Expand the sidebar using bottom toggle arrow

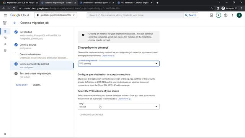click(x=5, y=134)
